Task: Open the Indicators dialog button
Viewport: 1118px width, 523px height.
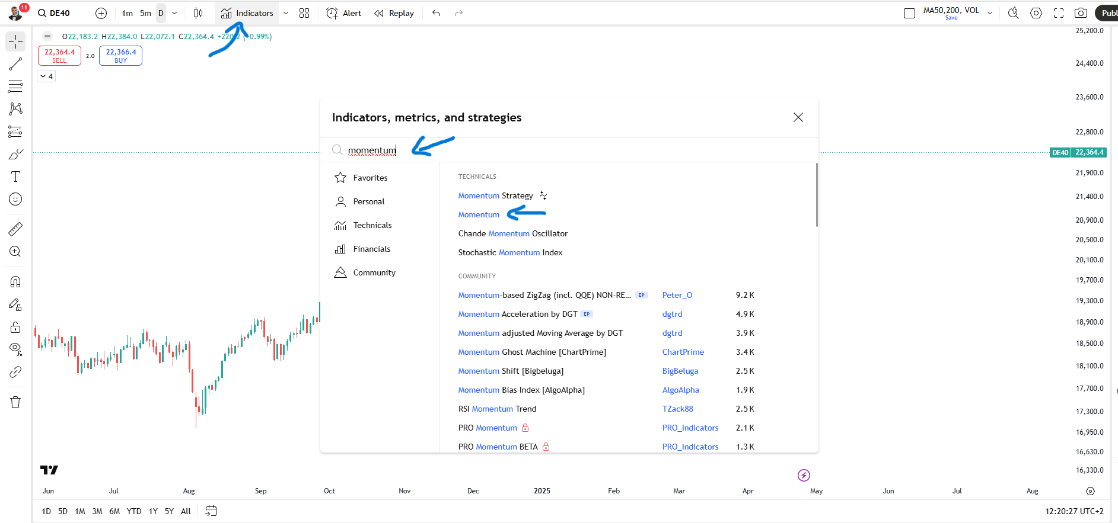Action: [x=247, y=13]
